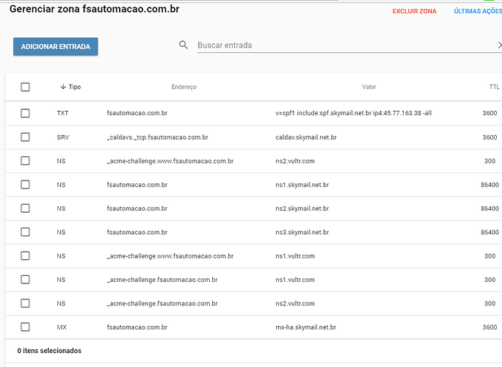The height and width of the screenshot is (367, 502).
Task: Select the MX record checkbox
Action: [25, 327]
